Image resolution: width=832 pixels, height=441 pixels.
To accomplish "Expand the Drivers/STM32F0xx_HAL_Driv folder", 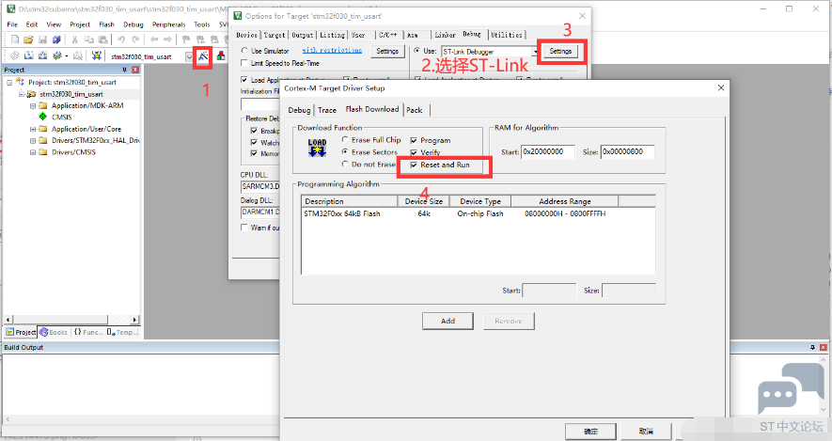I will point(33,141).
